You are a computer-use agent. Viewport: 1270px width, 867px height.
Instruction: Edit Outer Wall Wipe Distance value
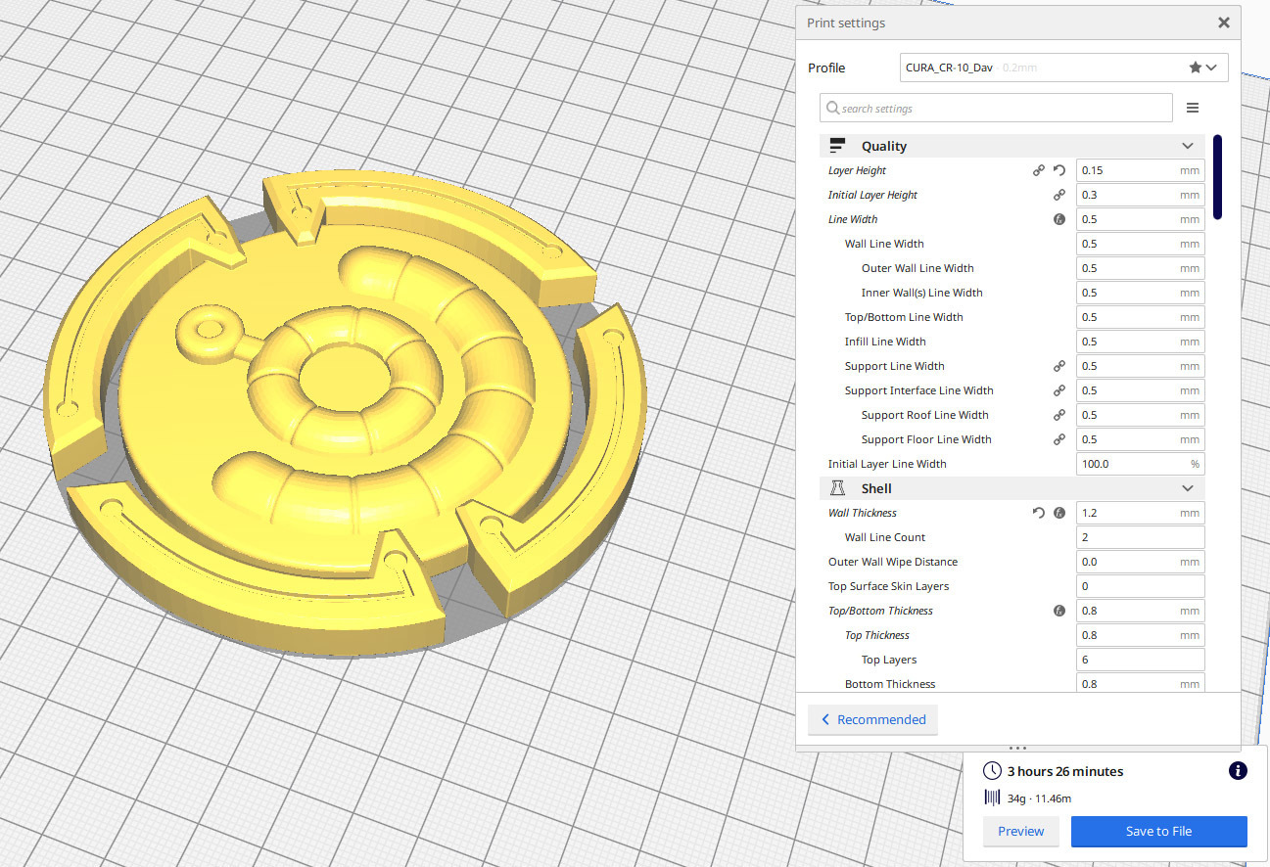[1140, 562]
